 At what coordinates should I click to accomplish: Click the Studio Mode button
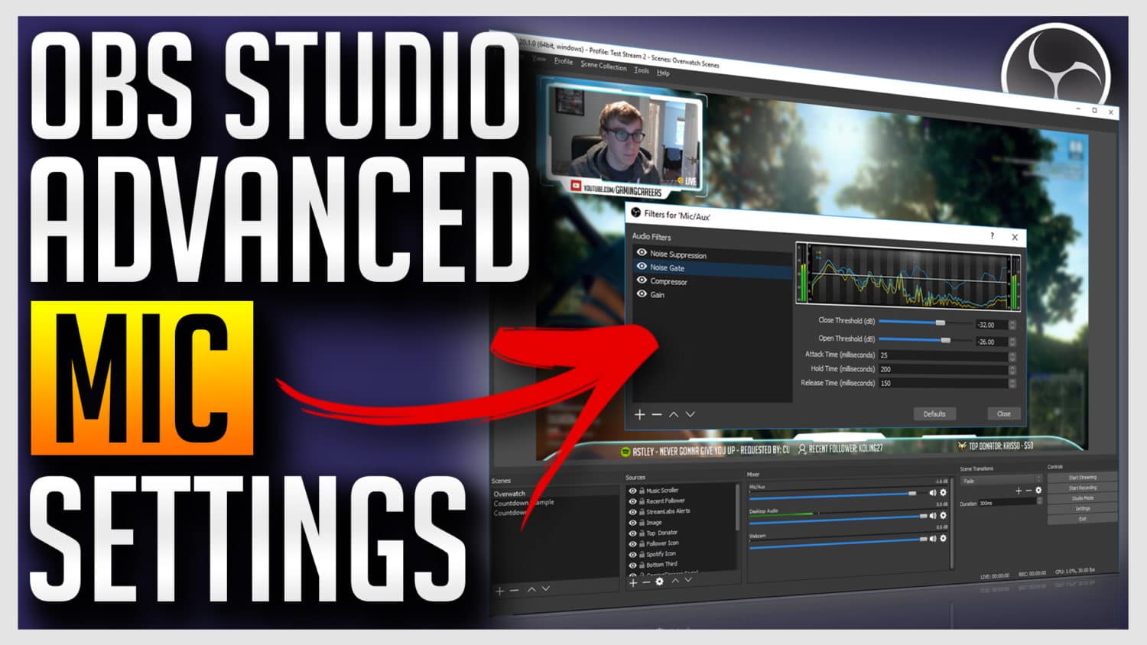1082,498
